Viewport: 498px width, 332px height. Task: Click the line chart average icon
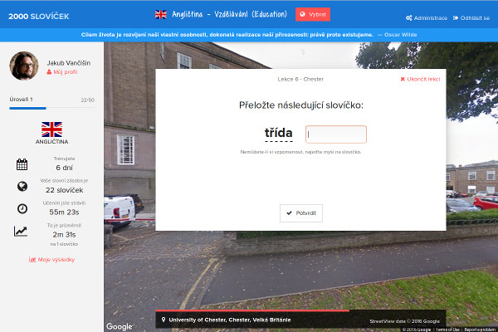click(x=21, y=231)
